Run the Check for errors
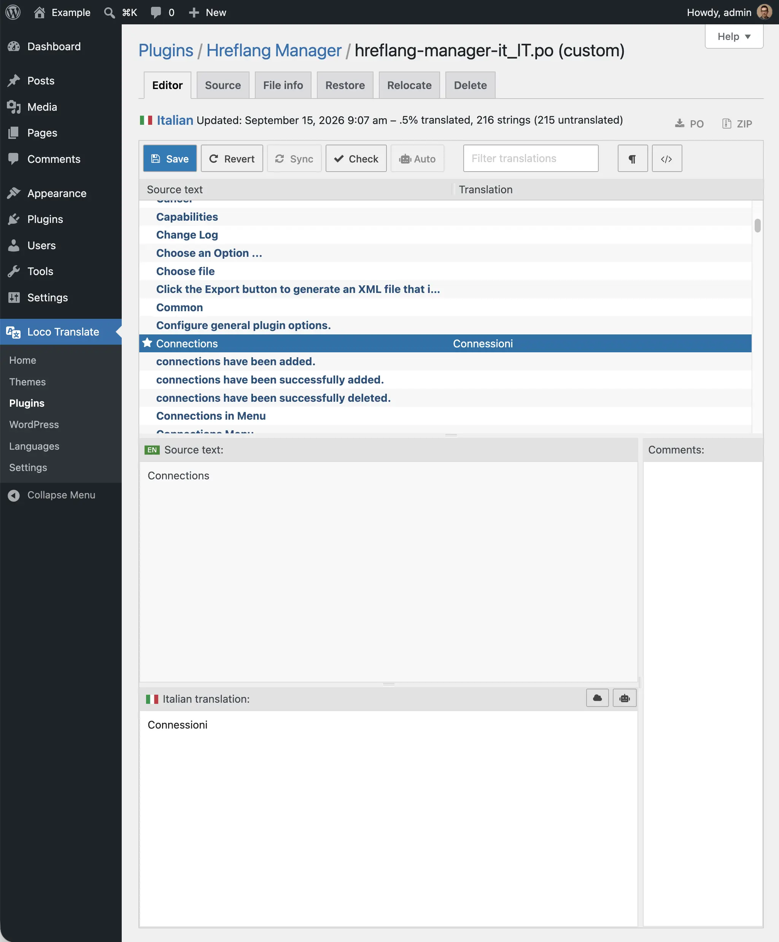779x942 pixels. pyautogui.click(x=356, y=158)
